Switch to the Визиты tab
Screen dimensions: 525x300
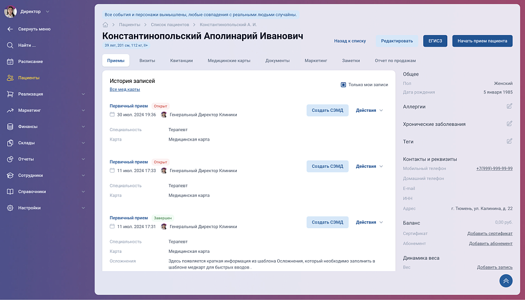[x=147, y=60]
